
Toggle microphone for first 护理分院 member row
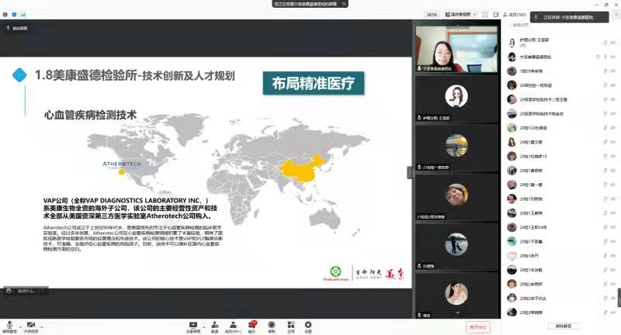click(605, 42)
